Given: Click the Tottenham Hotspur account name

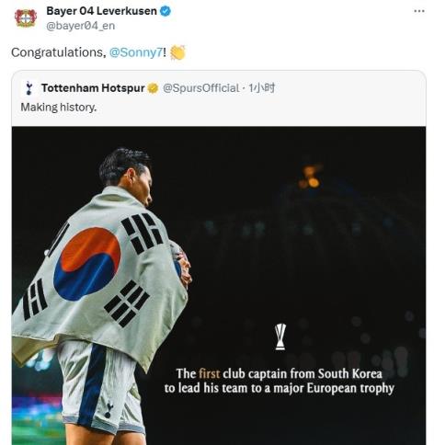Looking at the screenshot, I should click(93, 88).
